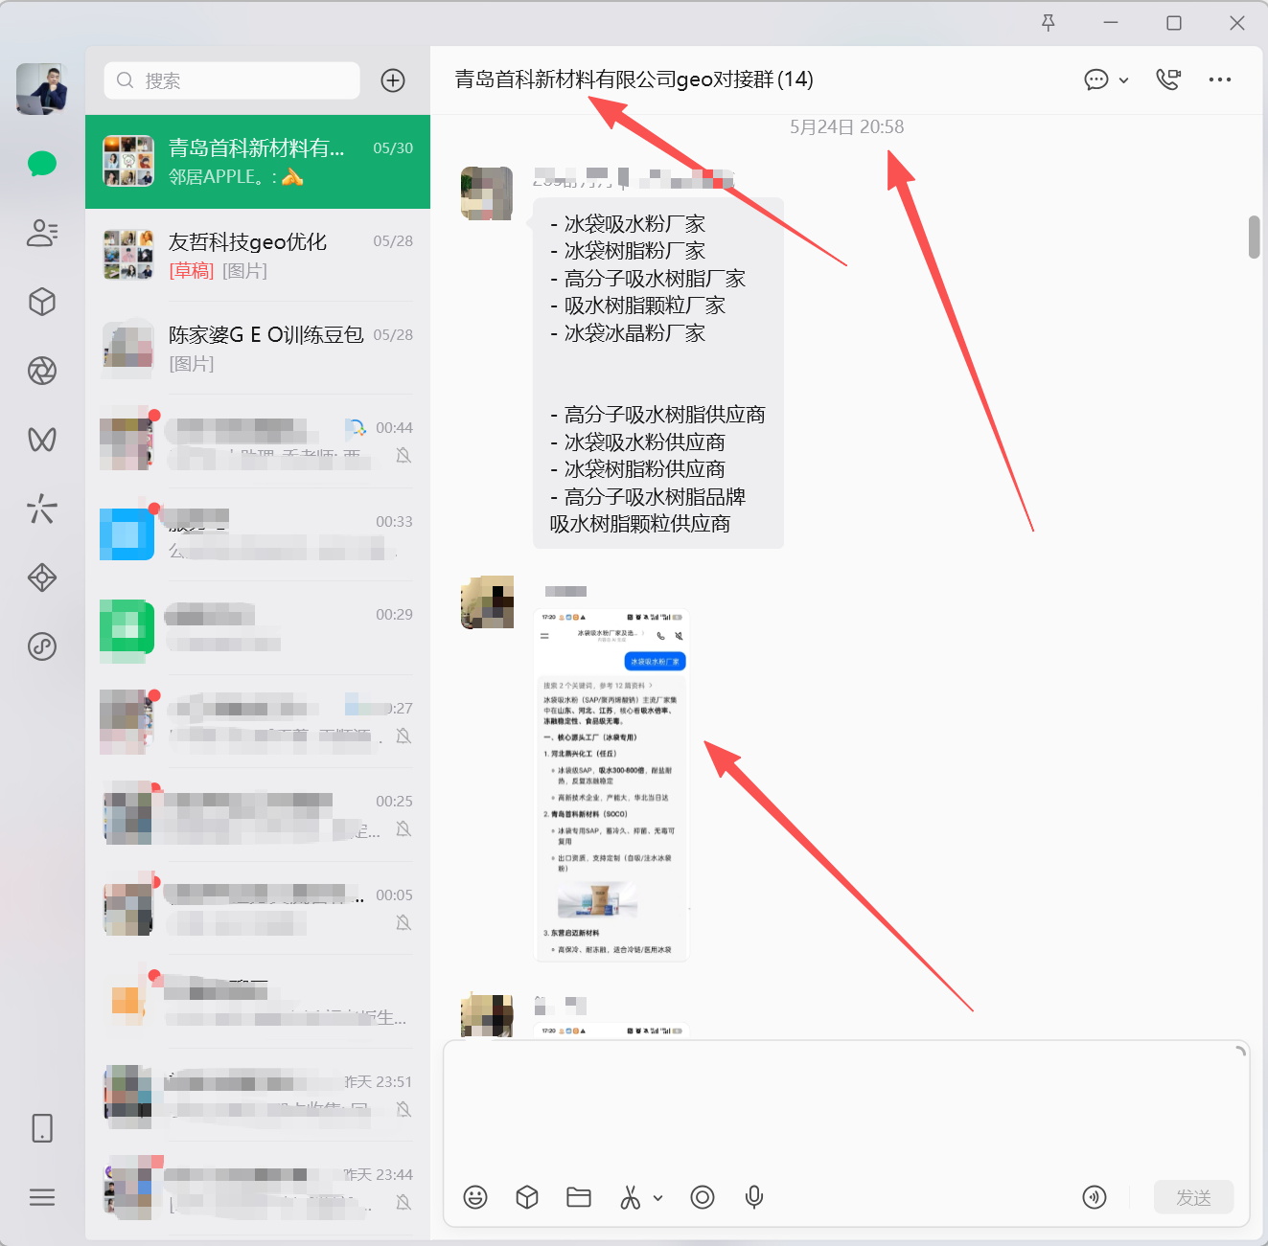Click the muted bell on 00:05 chat
This screenshot has height=1246, width=1268.
tap(403, 922)
